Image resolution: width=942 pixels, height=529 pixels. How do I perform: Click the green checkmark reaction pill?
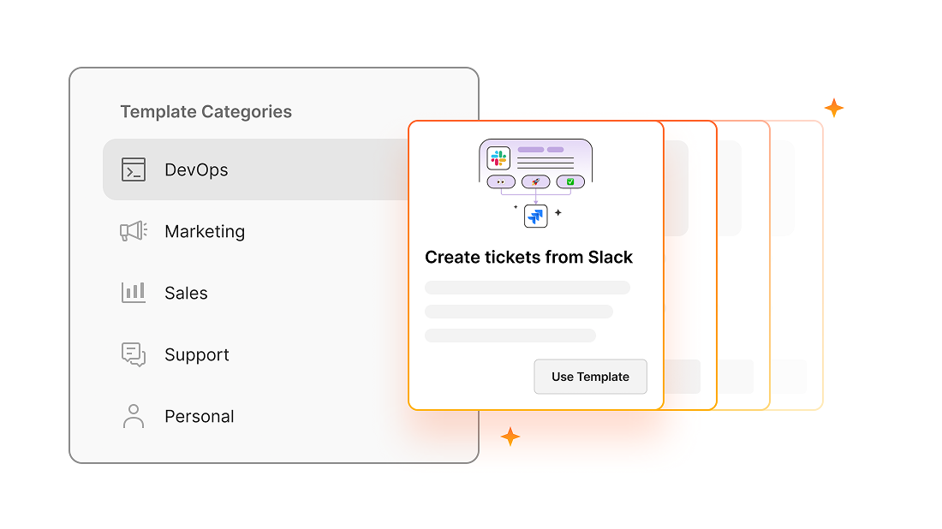(570, 181)
